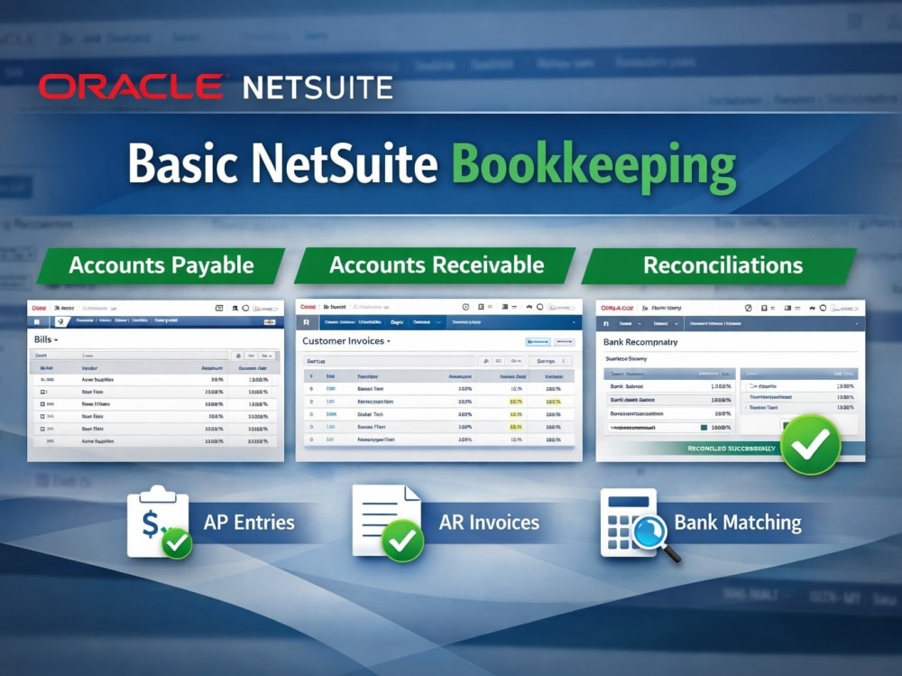Click the large green checkmark on Reconciliations panel

[811, 445]
